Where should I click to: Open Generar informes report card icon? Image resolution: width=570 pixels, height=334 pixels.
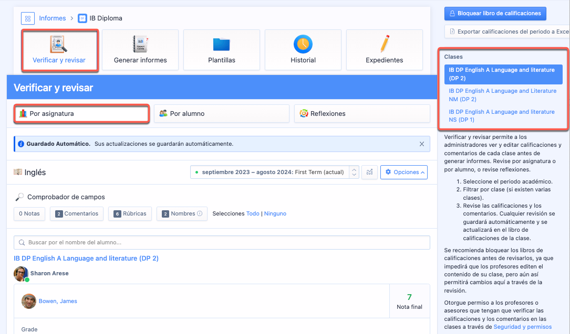(x=140, y=44)
